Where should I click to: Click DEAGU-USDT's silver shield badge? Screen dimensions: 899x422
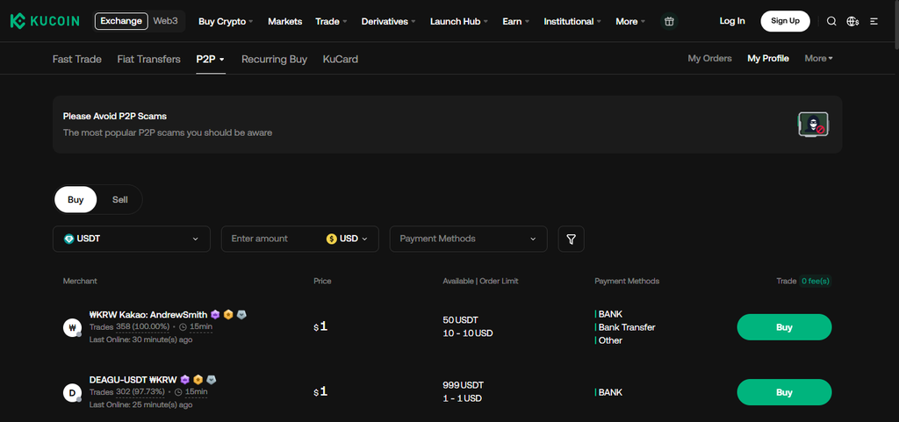tap(211, 379)
